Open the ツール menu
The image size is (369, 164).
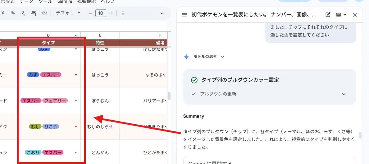(x=45, y=2)
